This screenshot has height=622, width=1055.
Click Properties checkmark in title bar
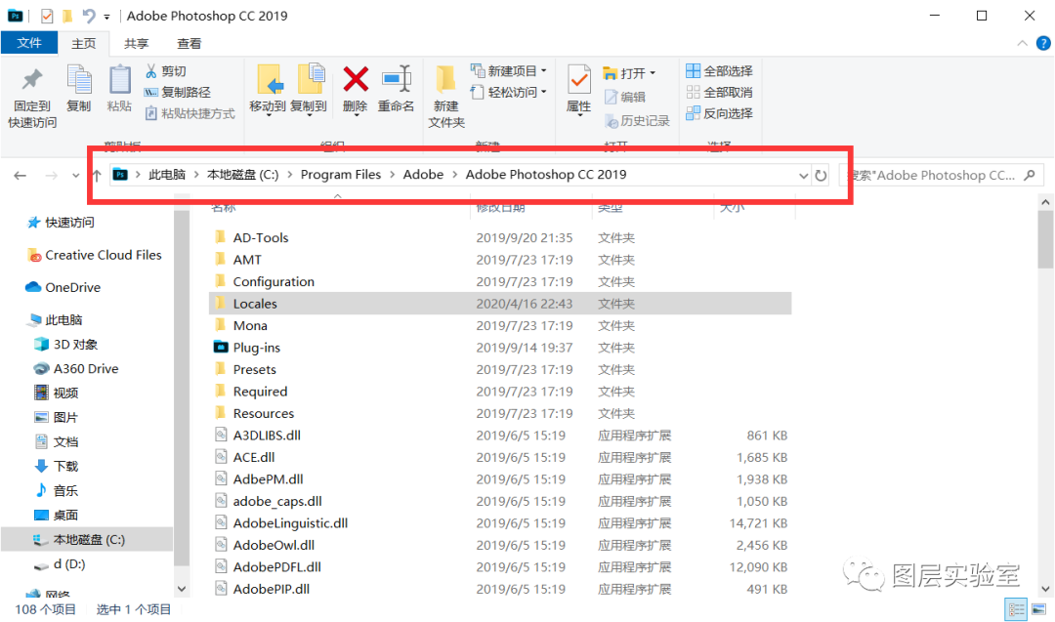47,16
